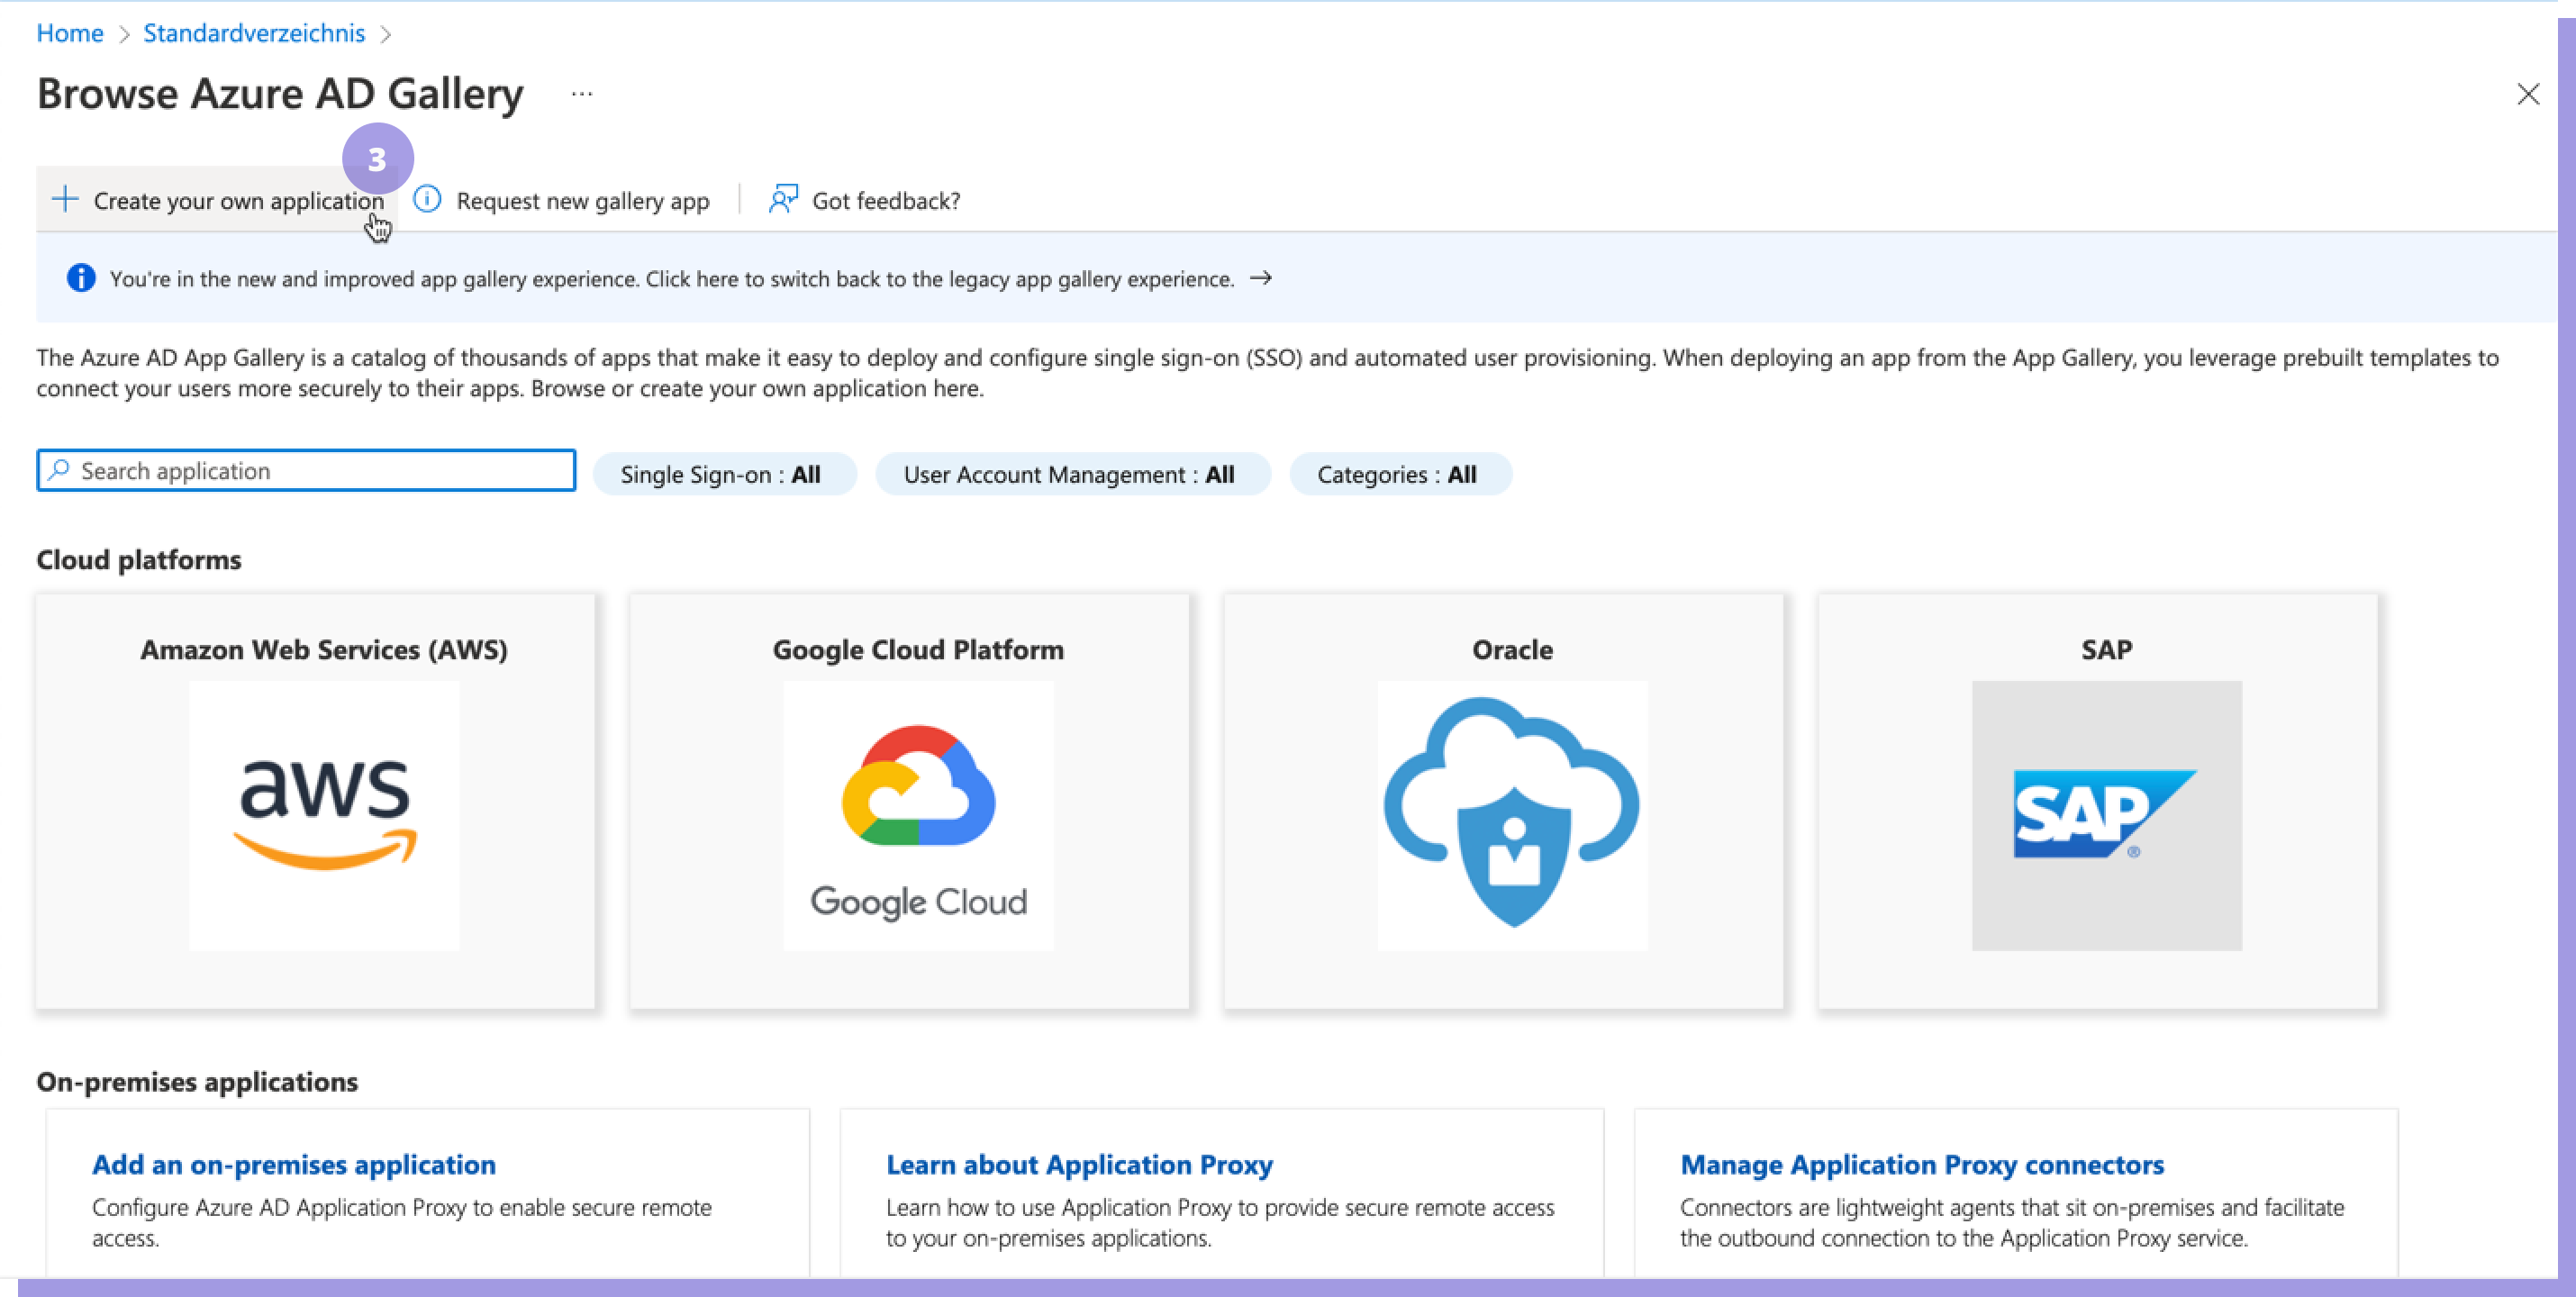Click the Amazon Web Services (AWS) title
Screen dimensions: 2576x1297
click(324, 650)
